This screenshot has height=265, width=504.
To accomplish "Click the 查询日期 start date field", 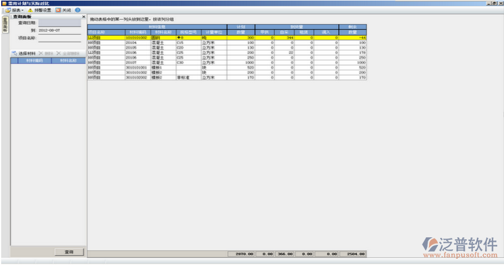I will pyautogui.click(x=59, y=23).
